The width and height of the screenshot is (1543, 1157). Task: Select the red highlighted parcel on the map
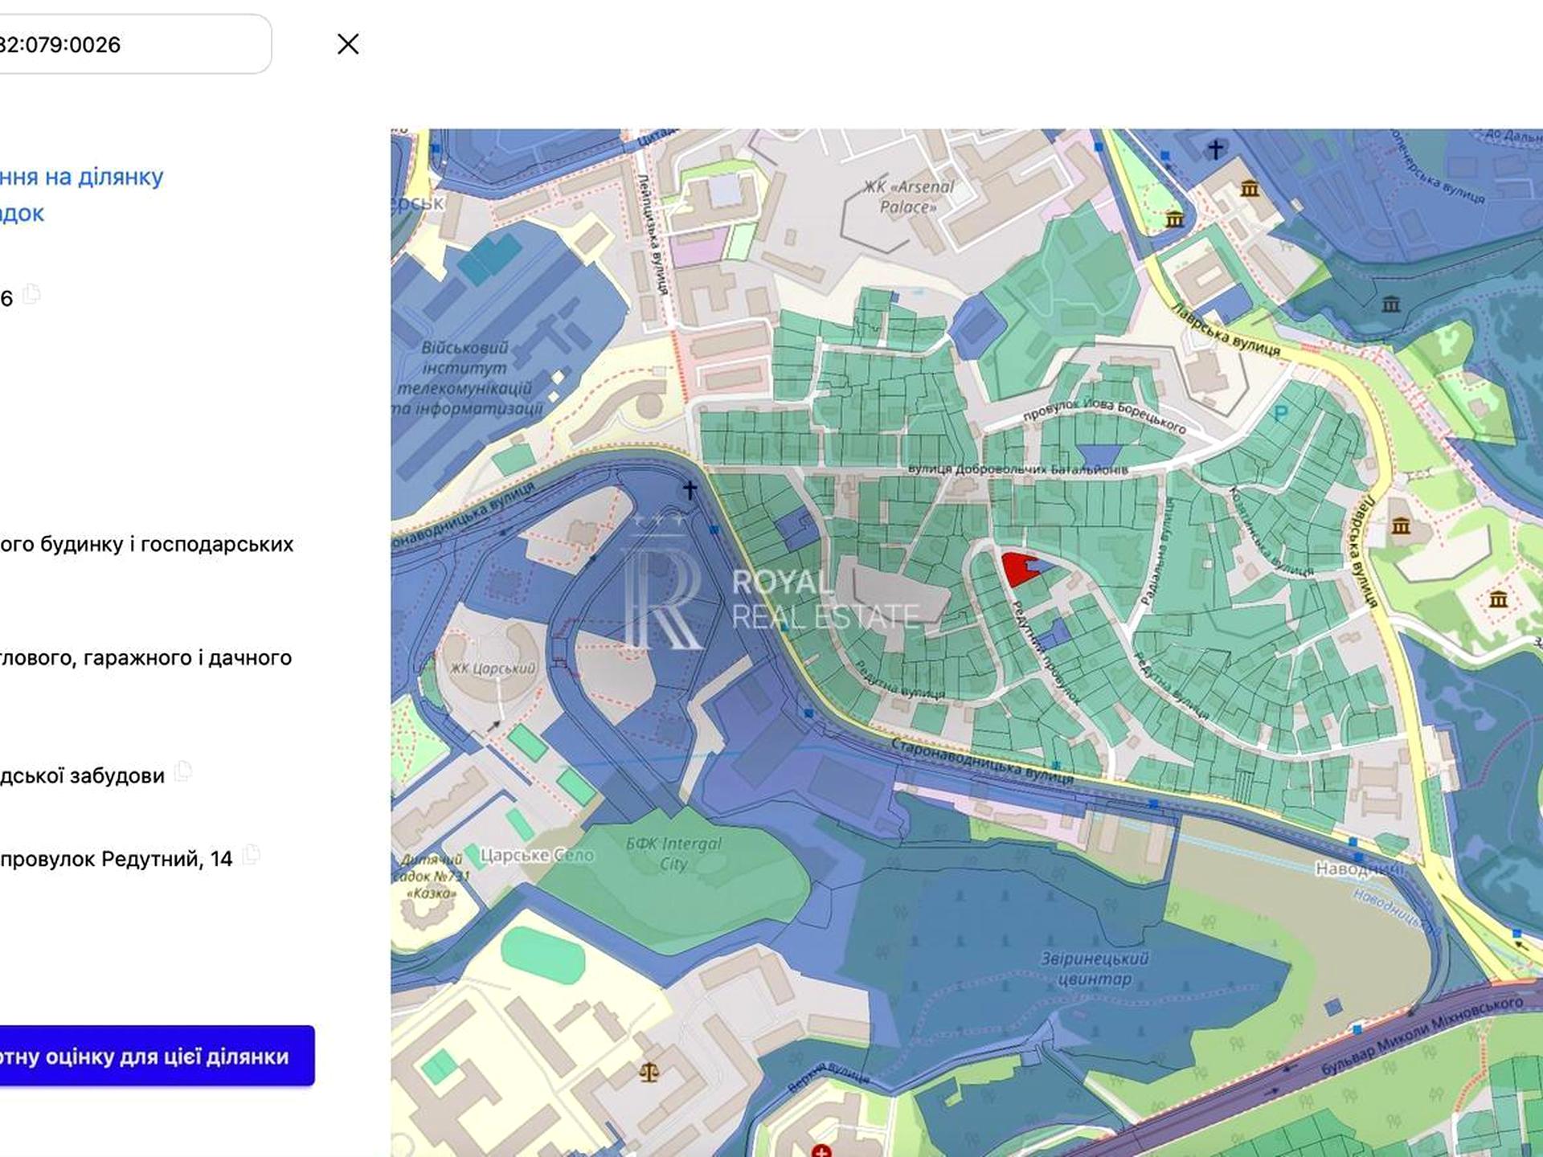pos(1019,569)
